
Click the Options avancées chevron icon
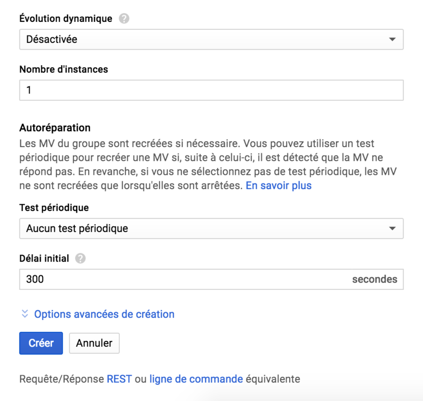pos(24,314)
